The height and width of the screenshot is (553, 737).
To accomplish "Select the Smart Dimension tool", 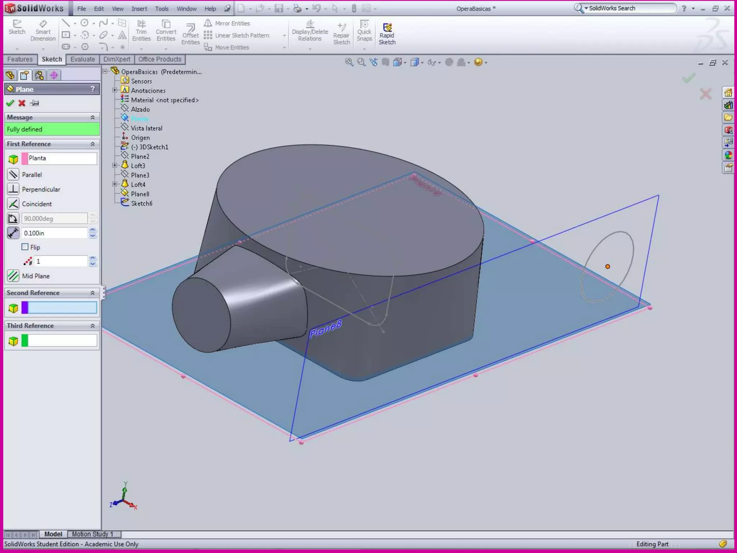I will pyautogui.click(x=43, y=24).
